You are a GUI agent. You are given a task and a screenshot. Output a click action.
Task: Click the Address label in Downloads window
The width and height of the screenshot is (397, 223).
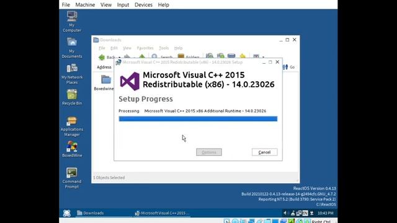(104, 67)
